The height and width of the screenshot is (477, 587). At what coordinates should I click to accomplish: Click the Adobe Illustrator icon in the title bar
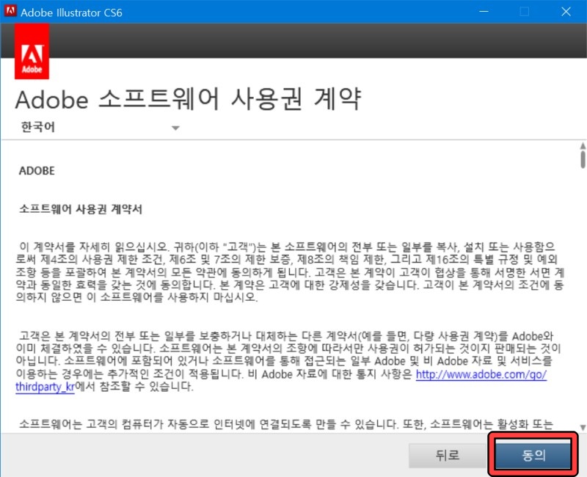tap(10, 12)
